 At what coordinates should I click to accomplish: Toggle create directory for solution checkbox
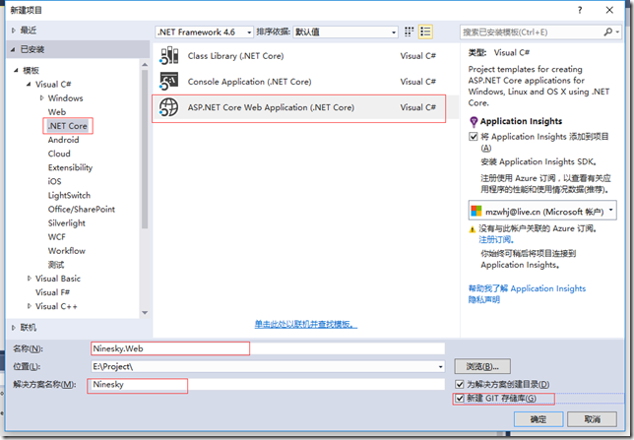[x=460, y=384]
